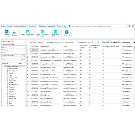Switch to the Карточка товара tab
The height and width of the screenshot is (135, 135).
click(x=37, y=42)
